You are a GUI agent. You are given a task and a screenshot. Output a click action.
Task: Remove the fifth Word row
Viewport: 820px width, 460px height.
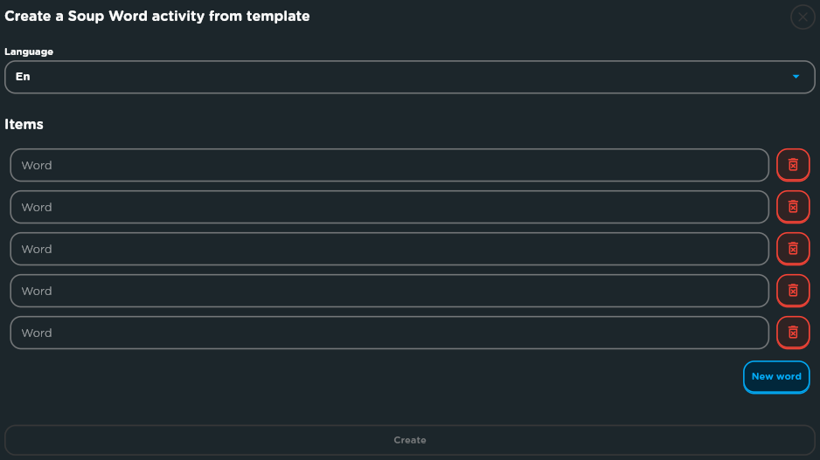coord(793,333)
